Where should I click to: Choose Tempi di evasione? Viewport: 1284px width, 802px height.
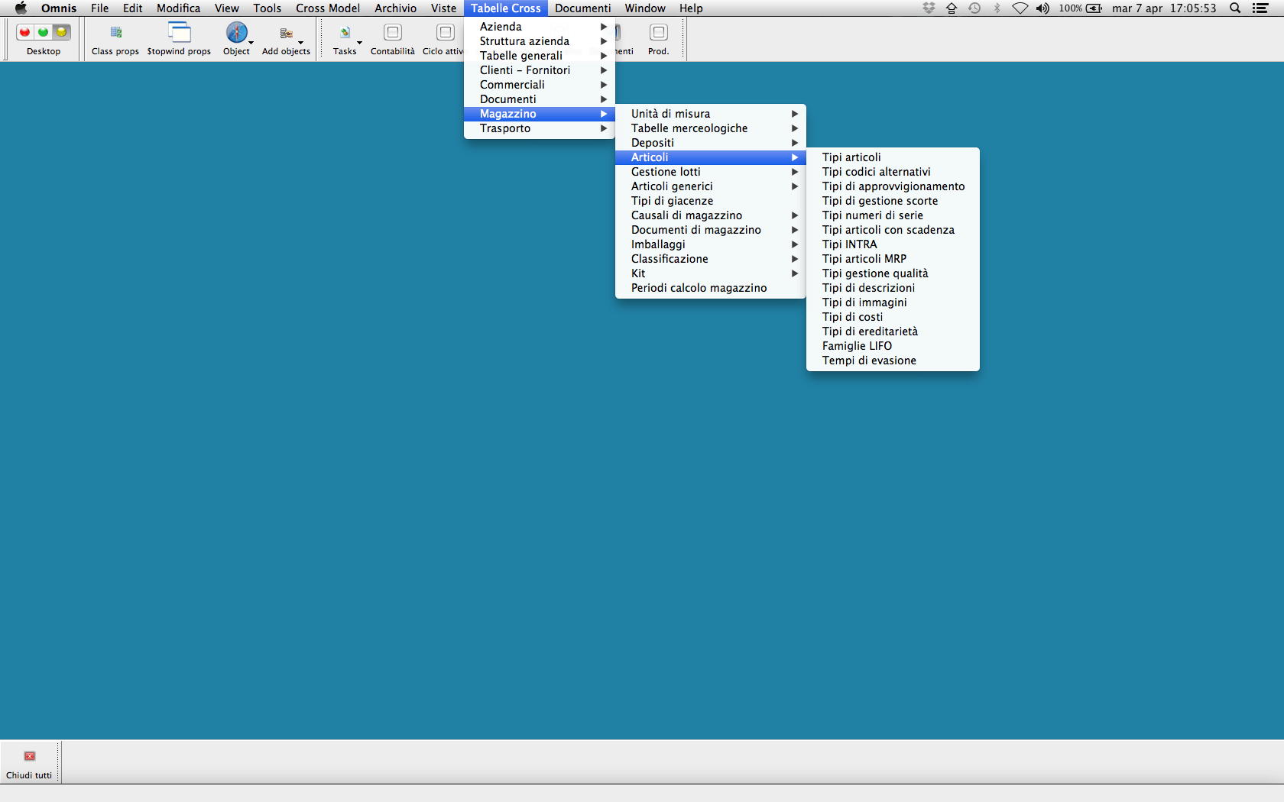tap(869, 361)
